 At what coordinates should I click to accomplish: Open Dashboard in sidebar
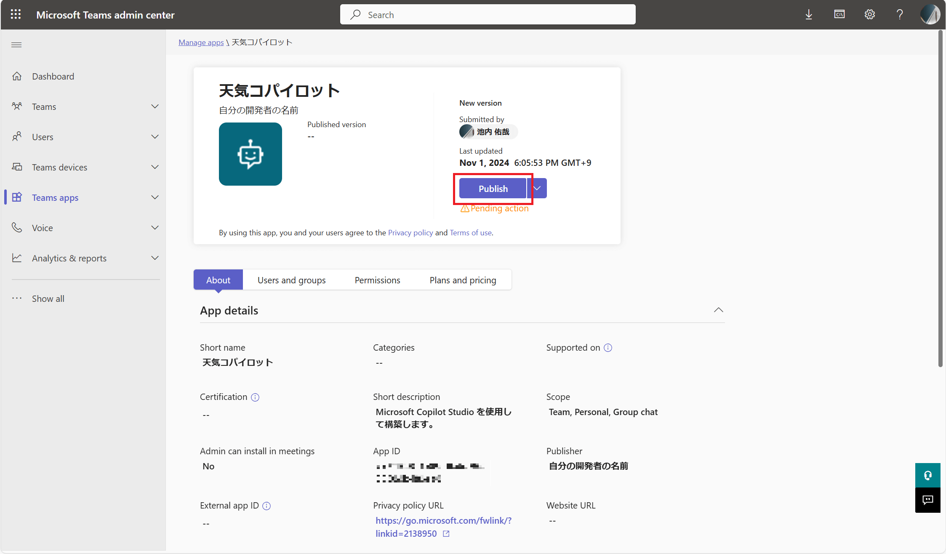(53, 76)
